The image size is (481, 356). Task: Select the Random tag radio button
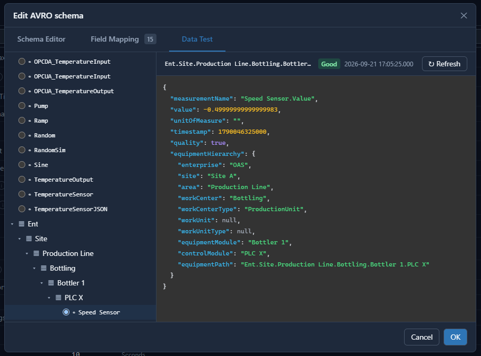pos(22,135)
